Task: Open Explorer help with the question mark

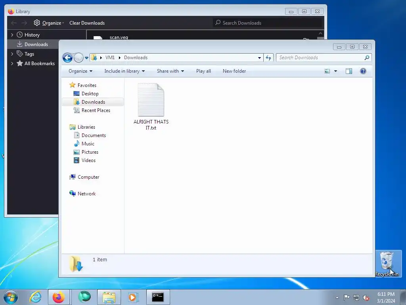Action: point(363,71)
